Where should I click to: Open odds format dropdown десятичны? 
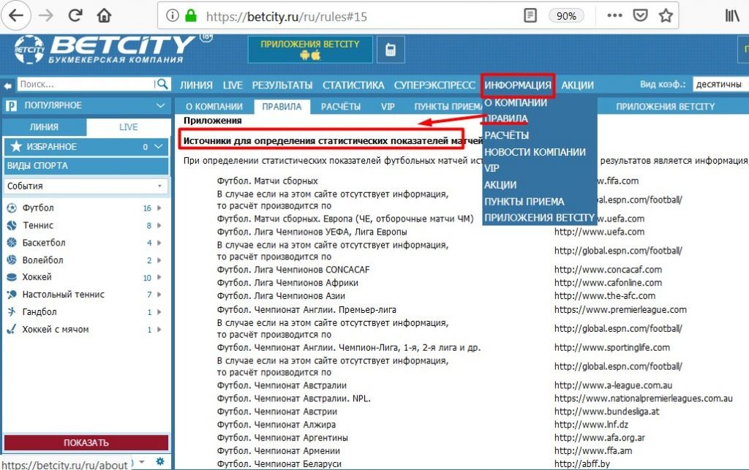[720, 85]
